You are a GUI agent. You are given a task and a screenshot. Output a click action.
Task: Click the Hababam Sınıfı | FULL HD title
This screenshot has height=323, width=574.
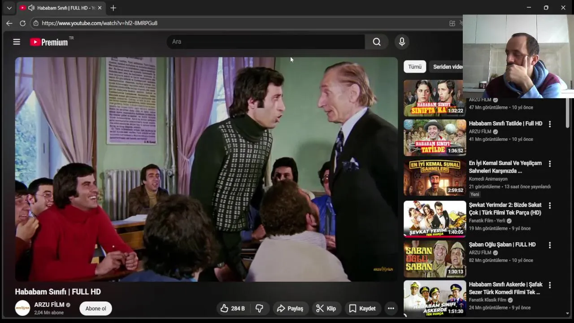pyautogui.click(x=58, y=292)
